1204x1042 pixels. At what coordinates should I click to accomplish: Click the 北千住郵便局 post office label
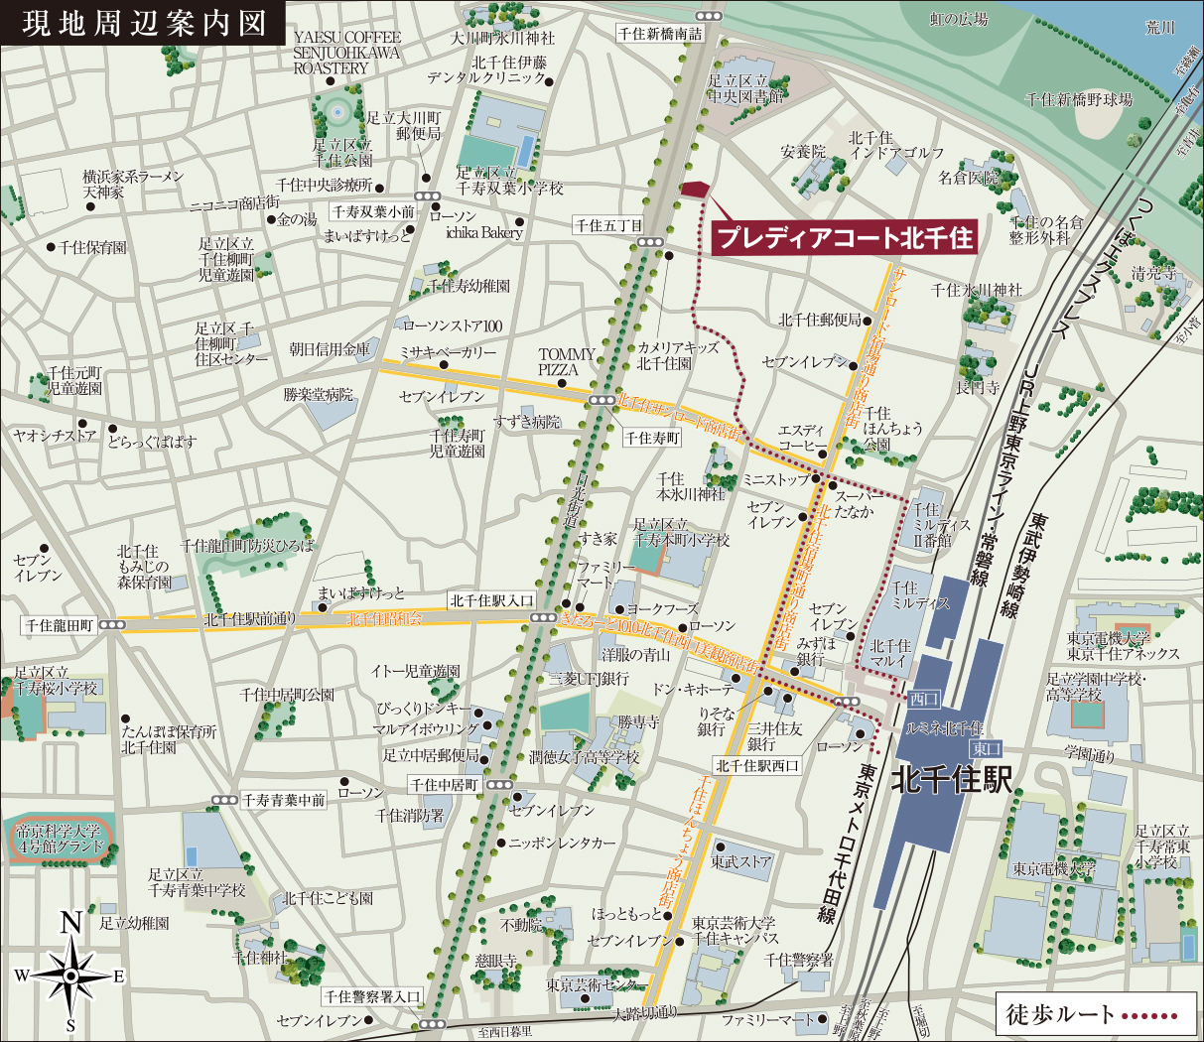click(820, 320)
